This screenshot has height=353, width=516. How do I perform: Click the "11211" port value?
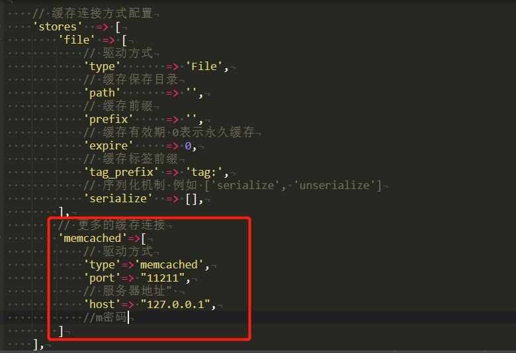(x=163, y=278)
